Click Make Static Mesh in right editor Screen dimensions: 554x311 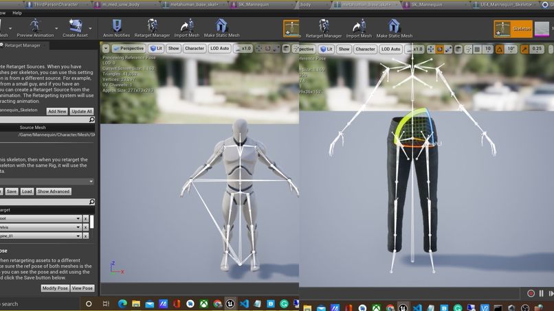coord(394,29)
